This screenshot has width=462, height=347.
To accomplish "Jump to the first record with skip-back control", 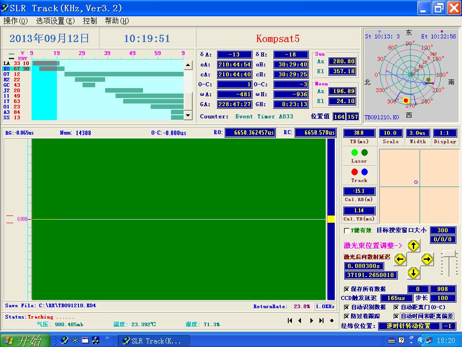I will click(x=290, y=320).
